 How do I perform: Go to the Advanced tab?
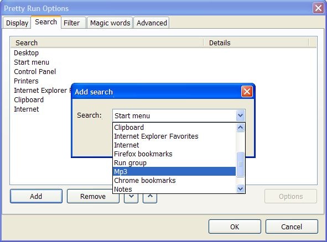pos(152,23)
